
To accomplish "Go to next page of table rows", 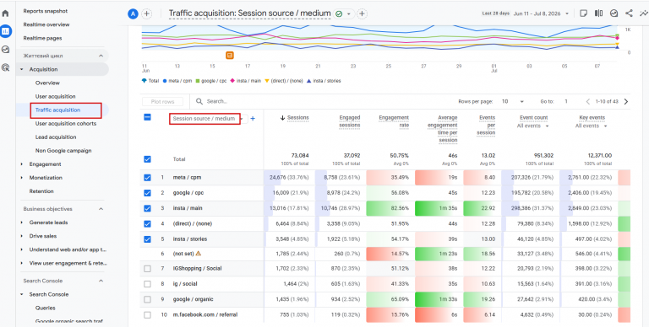I will [626, 102].
